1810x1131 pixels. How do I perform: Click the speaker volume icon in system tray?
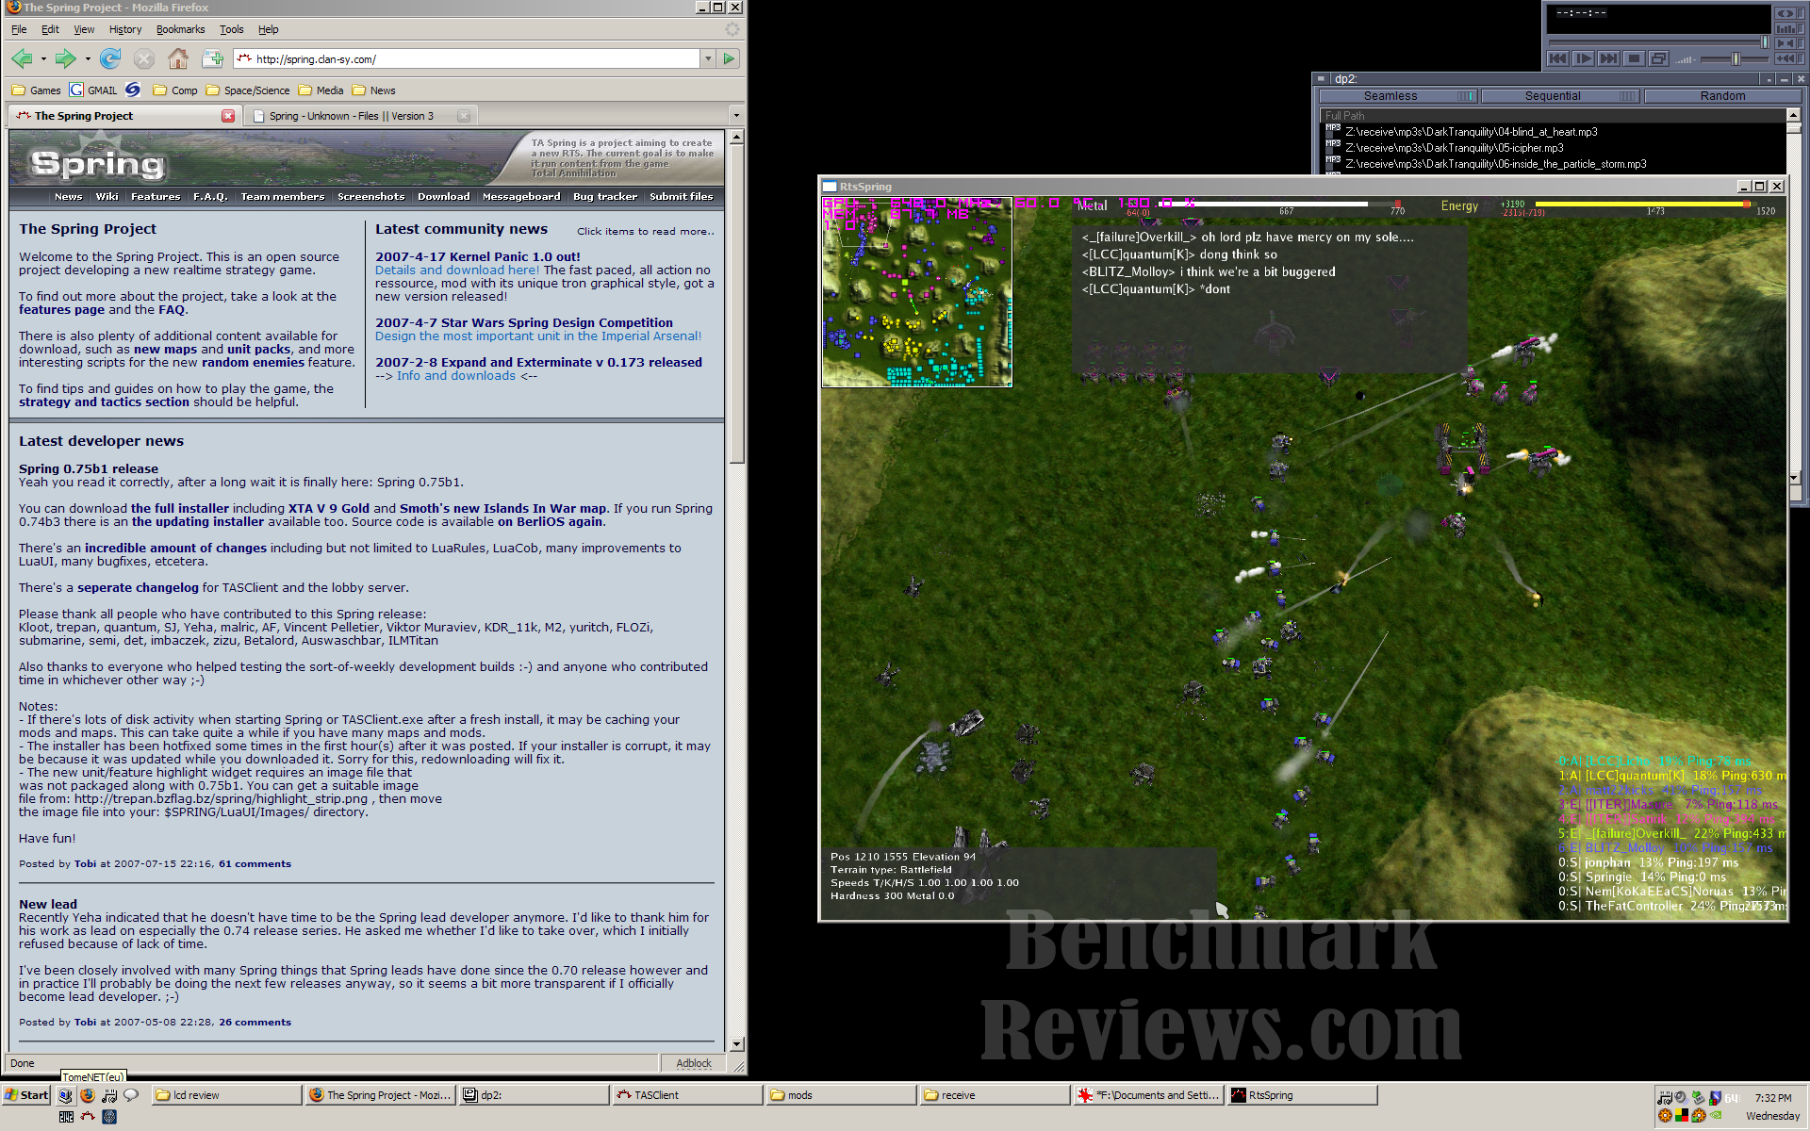point(1681,1098)
